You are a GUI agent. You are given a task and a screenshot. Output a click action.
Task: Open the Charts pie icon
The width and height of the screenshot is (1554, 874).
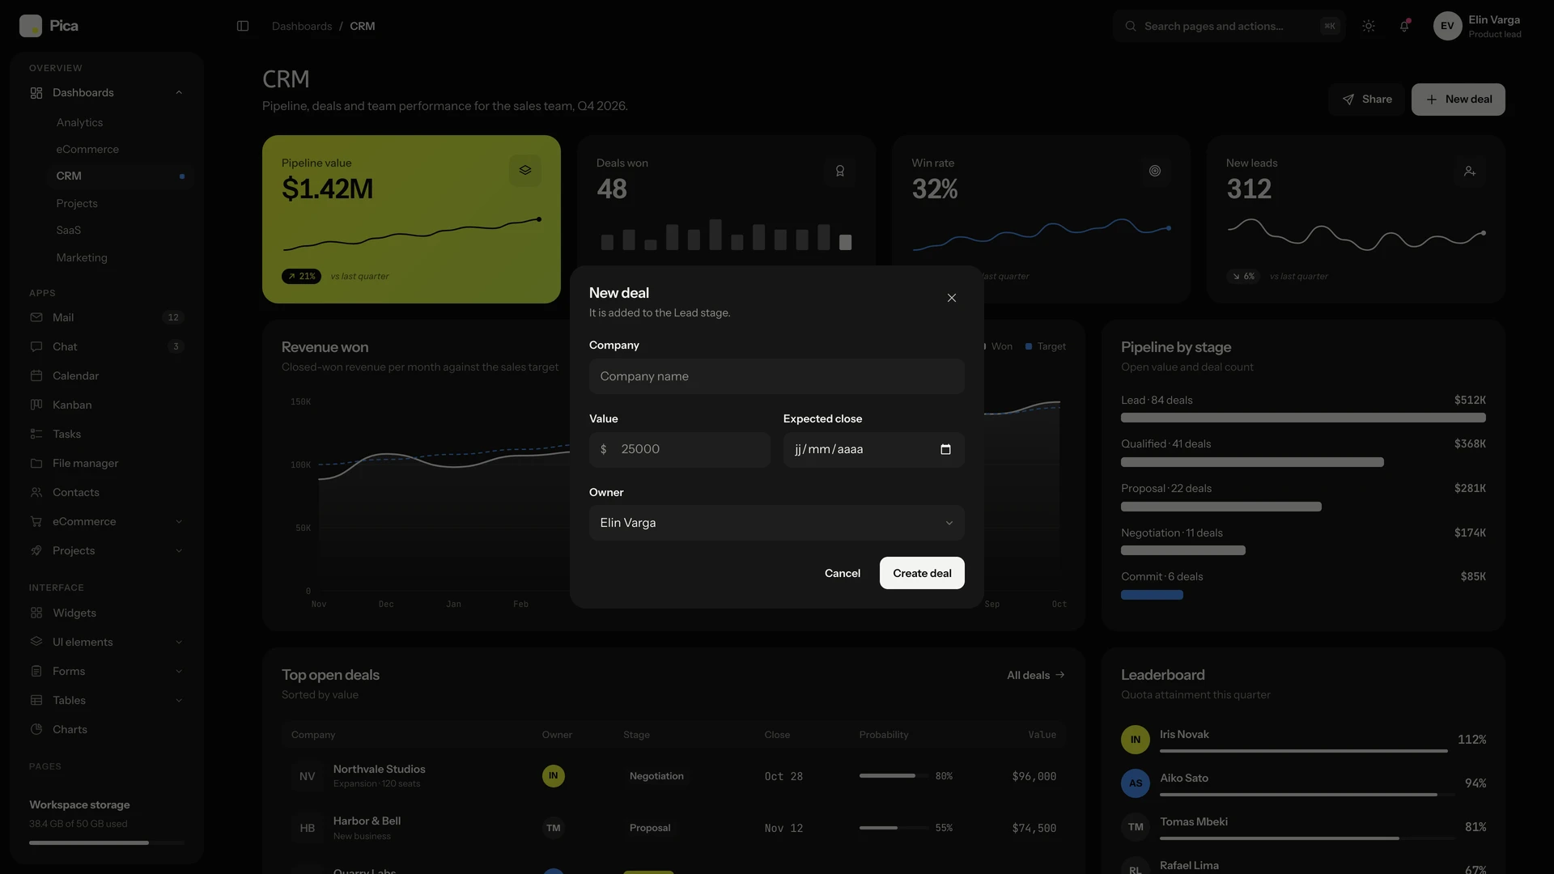tap(36, 729)
